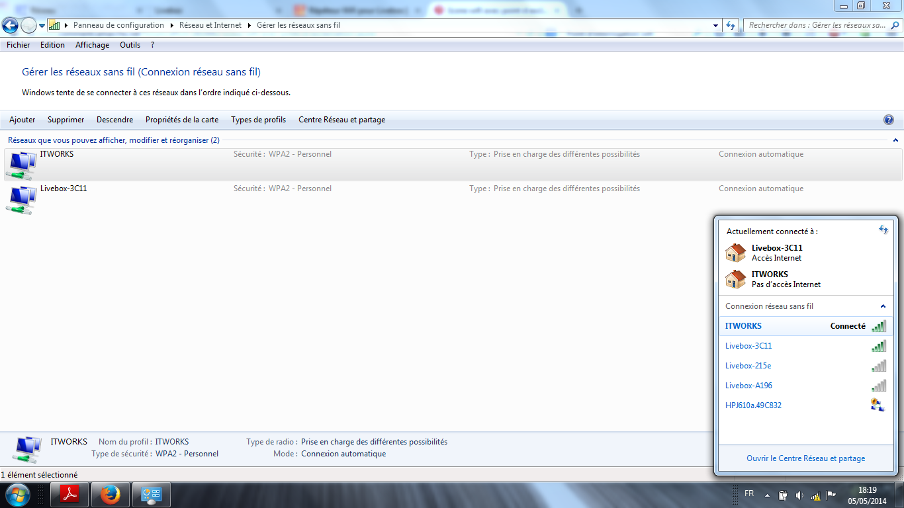
Task: Click the address bar folder icon
Action: click(54, 25)
